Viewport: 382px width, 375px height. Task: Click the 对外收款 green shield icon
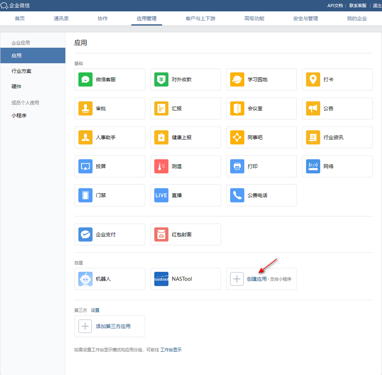(161, 79)
